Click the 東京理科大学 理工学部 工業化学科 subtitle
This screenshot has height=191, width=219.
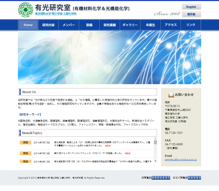(56, 14)
